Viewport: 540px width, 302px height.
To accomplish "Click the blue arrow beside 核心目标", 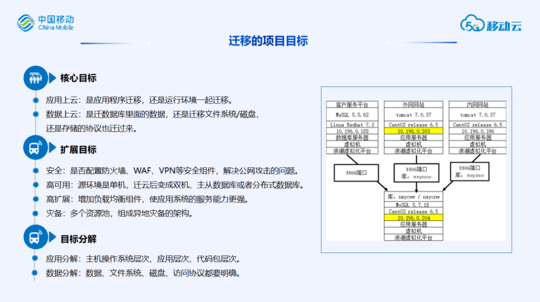I will pos(52,78).
